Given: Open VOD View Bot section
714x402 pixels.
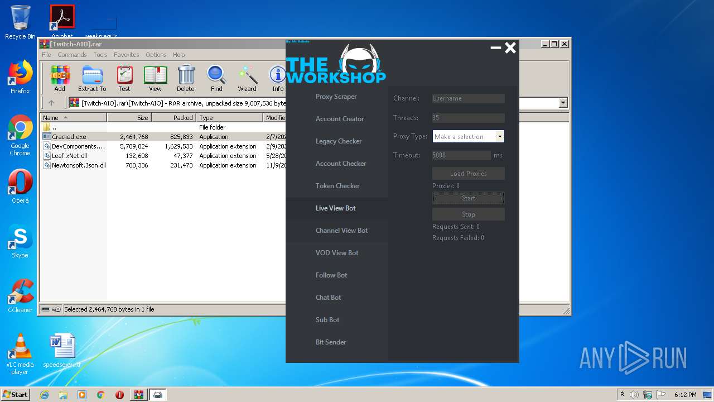Looking at the screenshot, I should coord(336,253).
